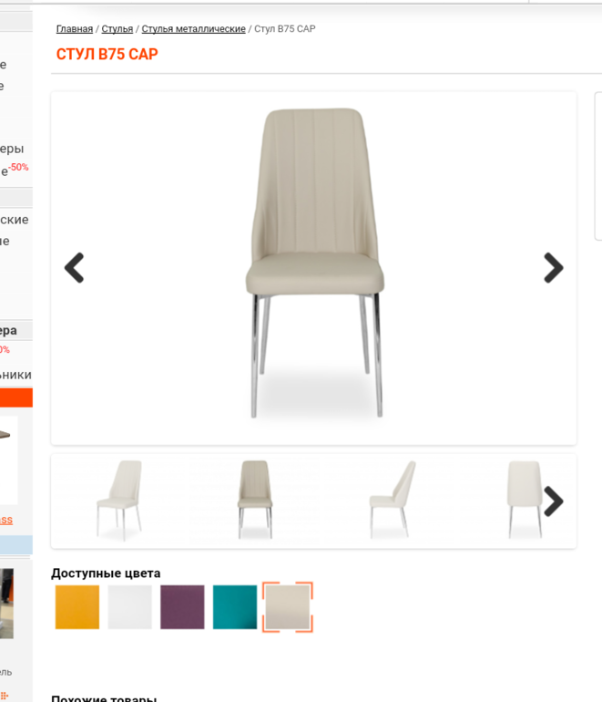Viewport: 602px width, 702px height.
Task: Select the white color swatch
Action: [129, 607]
